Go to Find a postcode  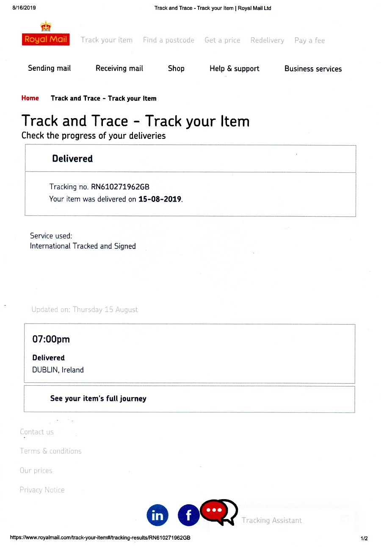pos(168,40)
